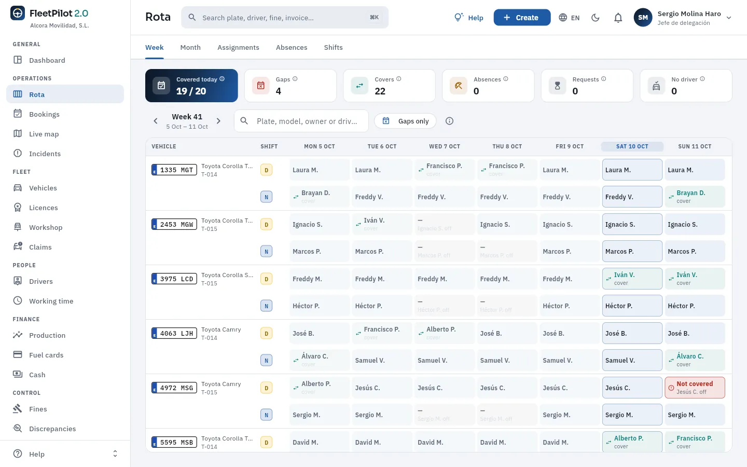
Task: Open Working time page
Action: (65, 301)
